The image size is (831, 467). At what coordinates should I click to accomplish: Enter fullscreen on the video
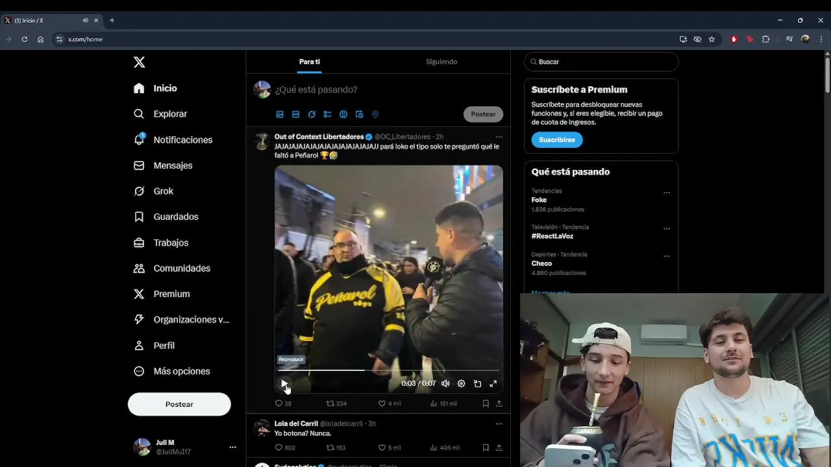click(x=493, y=383)
